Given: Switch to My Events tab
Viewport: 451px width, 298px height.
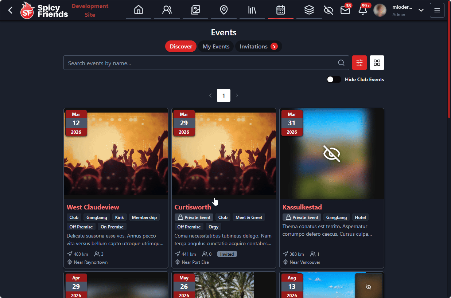Looking at the screenshot, I should (216, 47).
